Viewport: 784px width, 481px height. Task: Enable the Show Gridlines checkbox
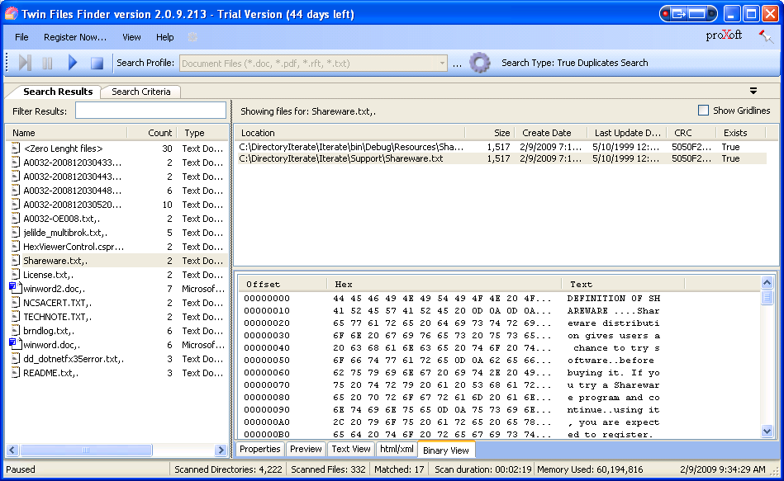click(x=703, y=111)
